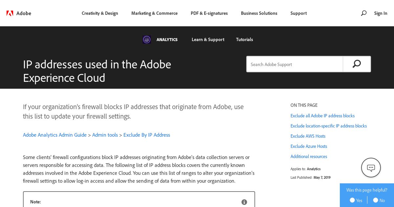This screenshot has width=394, height=207.
Task: Submit the Adobe Support search
Action: 357,64
